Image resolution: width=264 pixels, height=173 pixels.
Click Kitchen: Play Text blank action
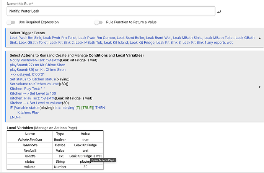pyautogui.click(x=27, y=89)
